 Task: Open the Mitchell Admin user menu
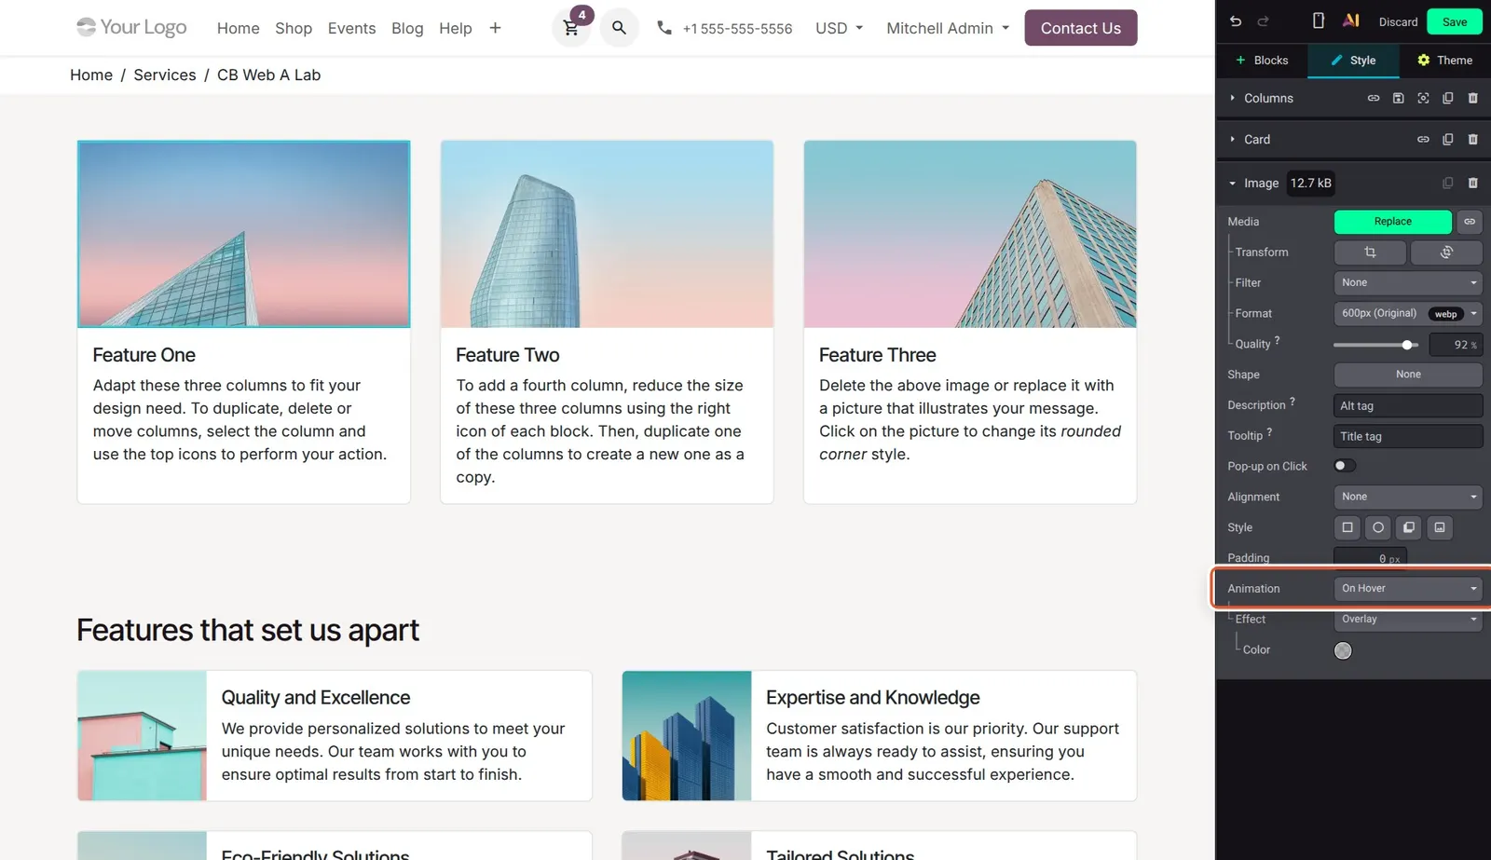948,28
